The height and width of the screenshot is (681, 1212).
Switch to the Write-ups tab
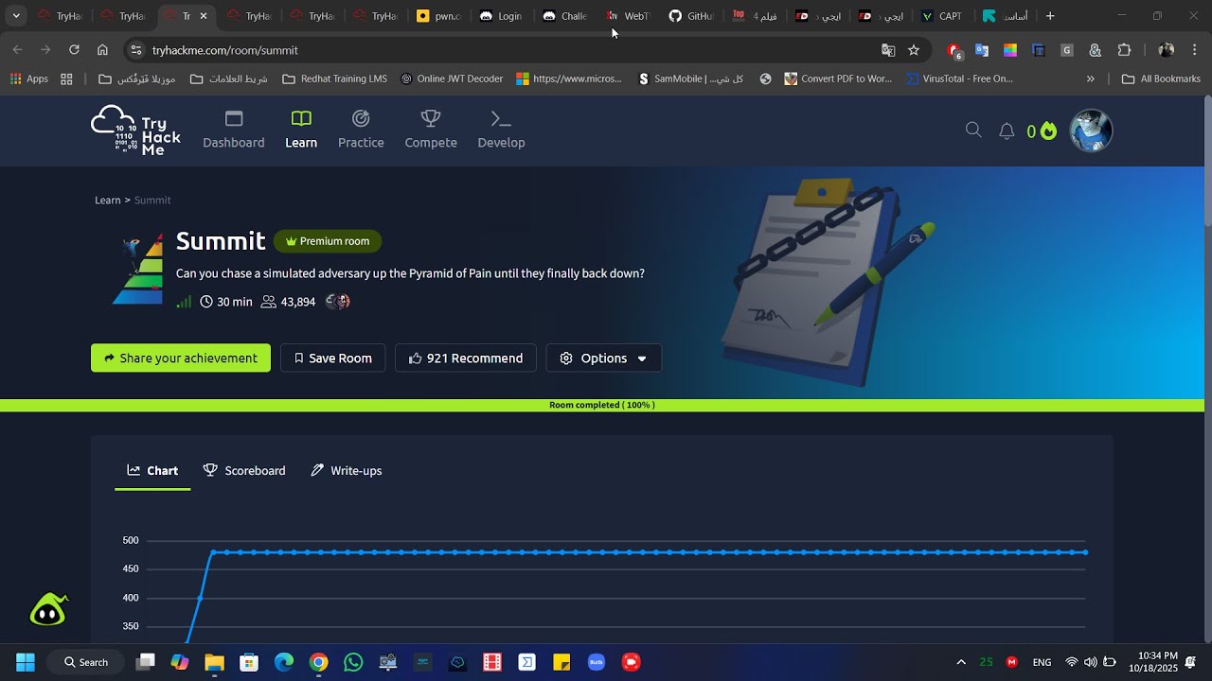pos(347,471)
